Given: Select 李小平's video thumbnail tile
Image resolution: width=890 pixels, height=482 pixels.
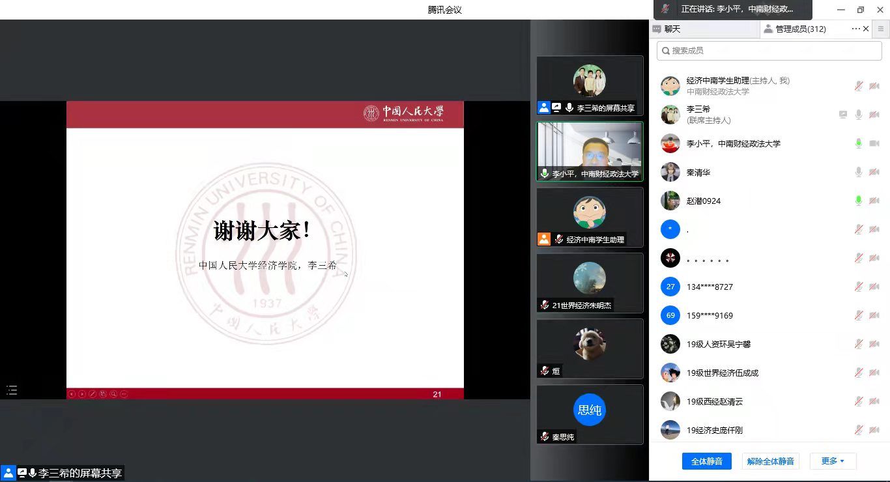Looking at the screenshot, I should coord(590,151).
